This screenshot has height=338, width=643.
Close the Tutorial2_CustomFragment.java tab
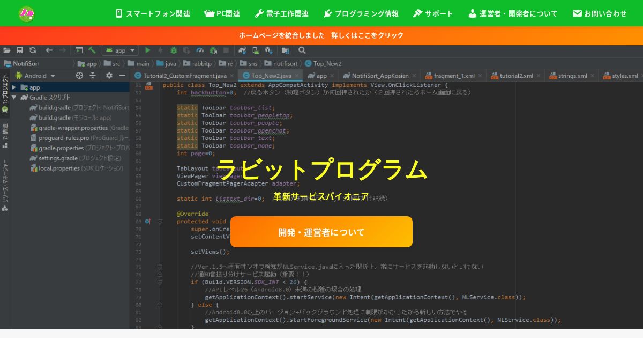[x=231, y=76]
